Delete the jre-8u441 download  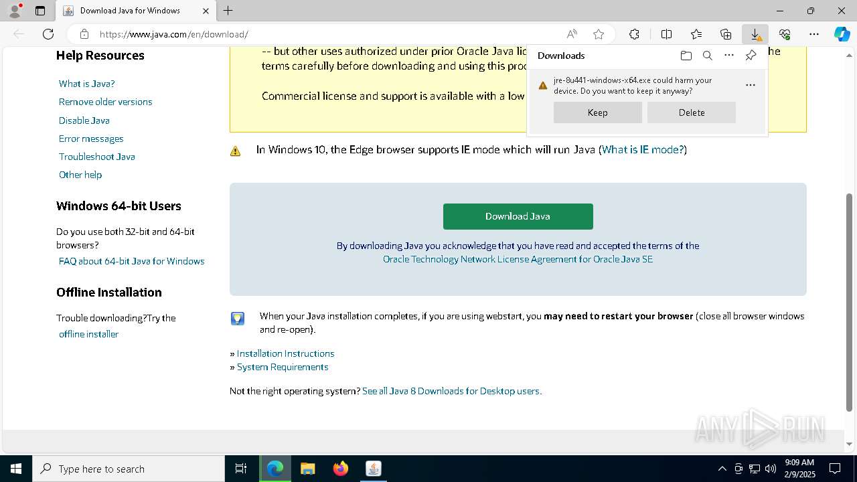(692, 112)
